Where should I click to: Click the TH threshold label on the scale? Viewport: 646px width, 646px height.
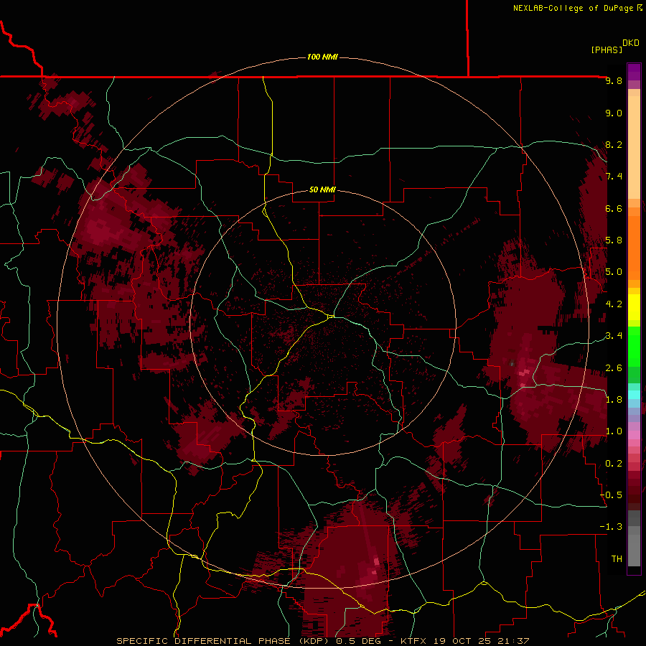pos(617,559)
